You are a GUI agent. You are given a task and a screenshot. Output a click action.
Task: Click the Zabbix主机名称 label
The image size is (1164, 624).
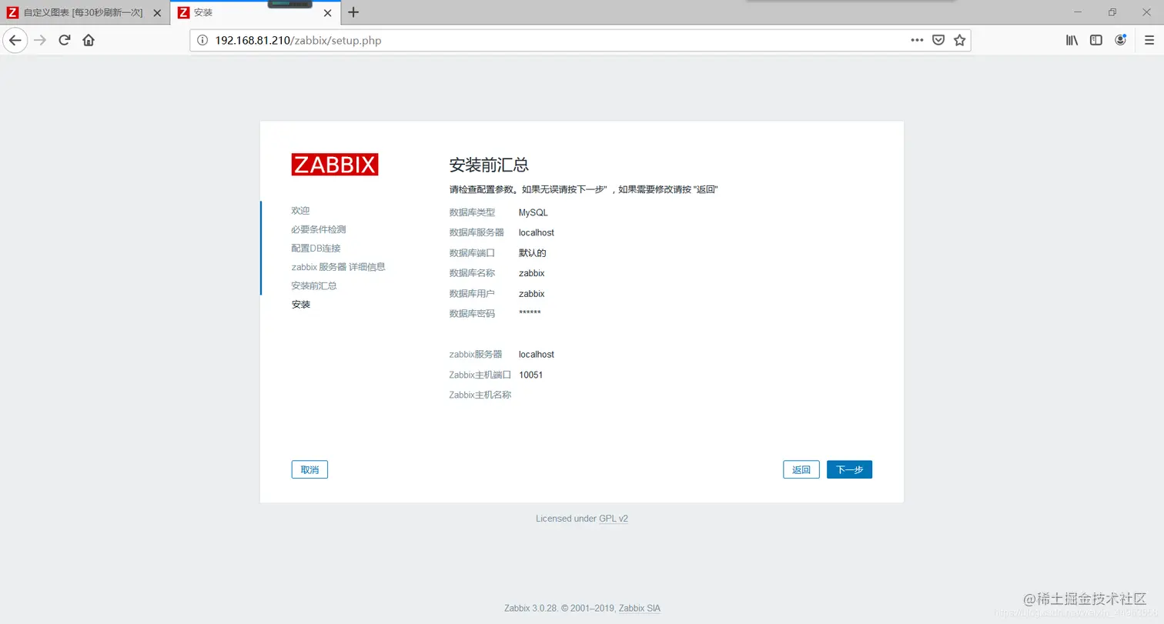[480, 395]
